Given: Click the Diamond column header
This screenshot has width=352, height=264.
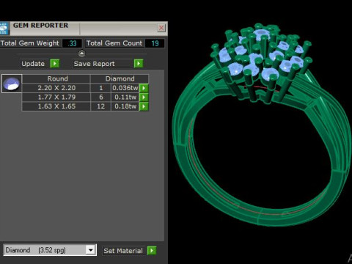Looking at the screenshot, I should 120,78.
